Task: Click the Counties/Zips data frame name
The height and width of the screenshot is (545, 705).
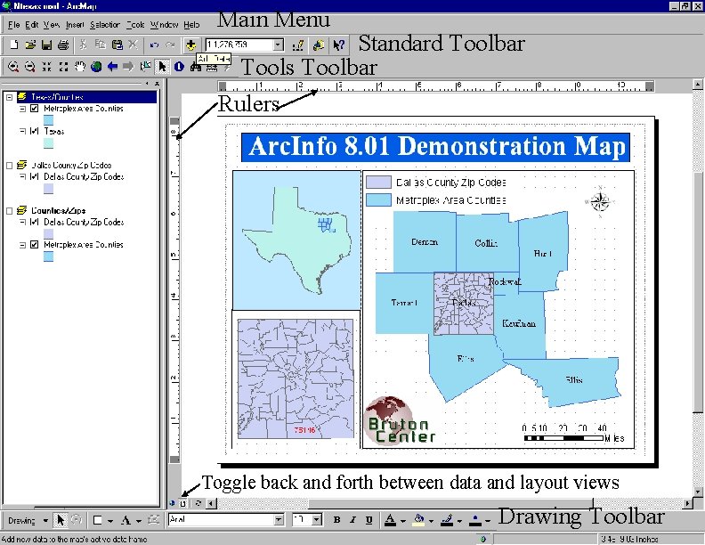Action: (58, 210)
